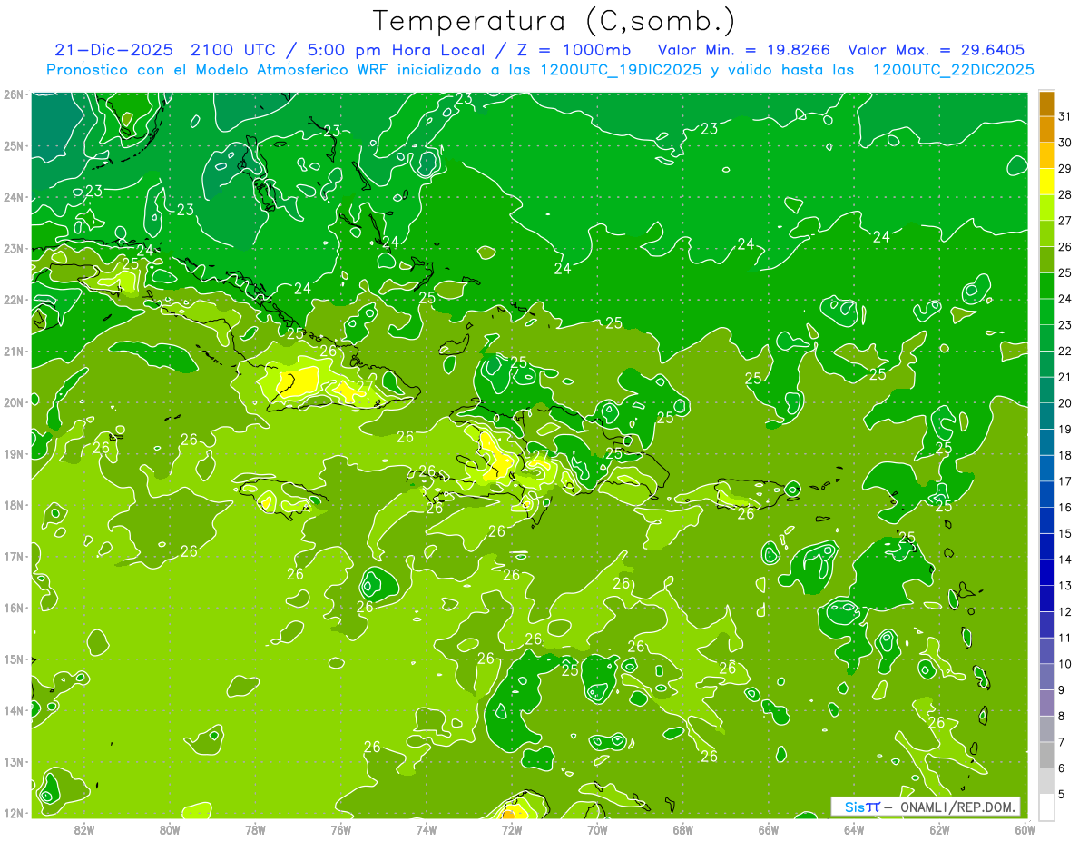Click blue legend swatch between 16 and 17
The width and height of the screenshot is (1089, 842).
coord(1047,494)
